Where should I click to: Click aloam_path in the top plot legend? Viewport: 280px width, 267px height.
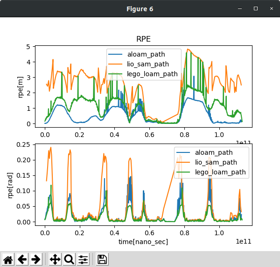click(146, 54)
